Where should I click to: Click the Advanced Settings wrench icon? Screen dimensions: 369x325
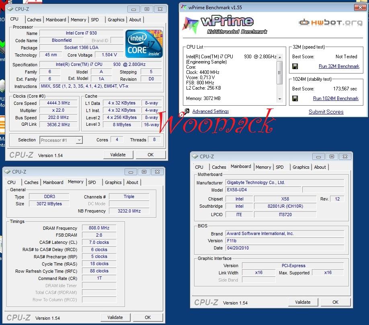coord(187,111)
